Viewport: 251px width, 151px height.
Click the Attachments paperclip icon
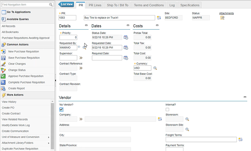[222, 18]
